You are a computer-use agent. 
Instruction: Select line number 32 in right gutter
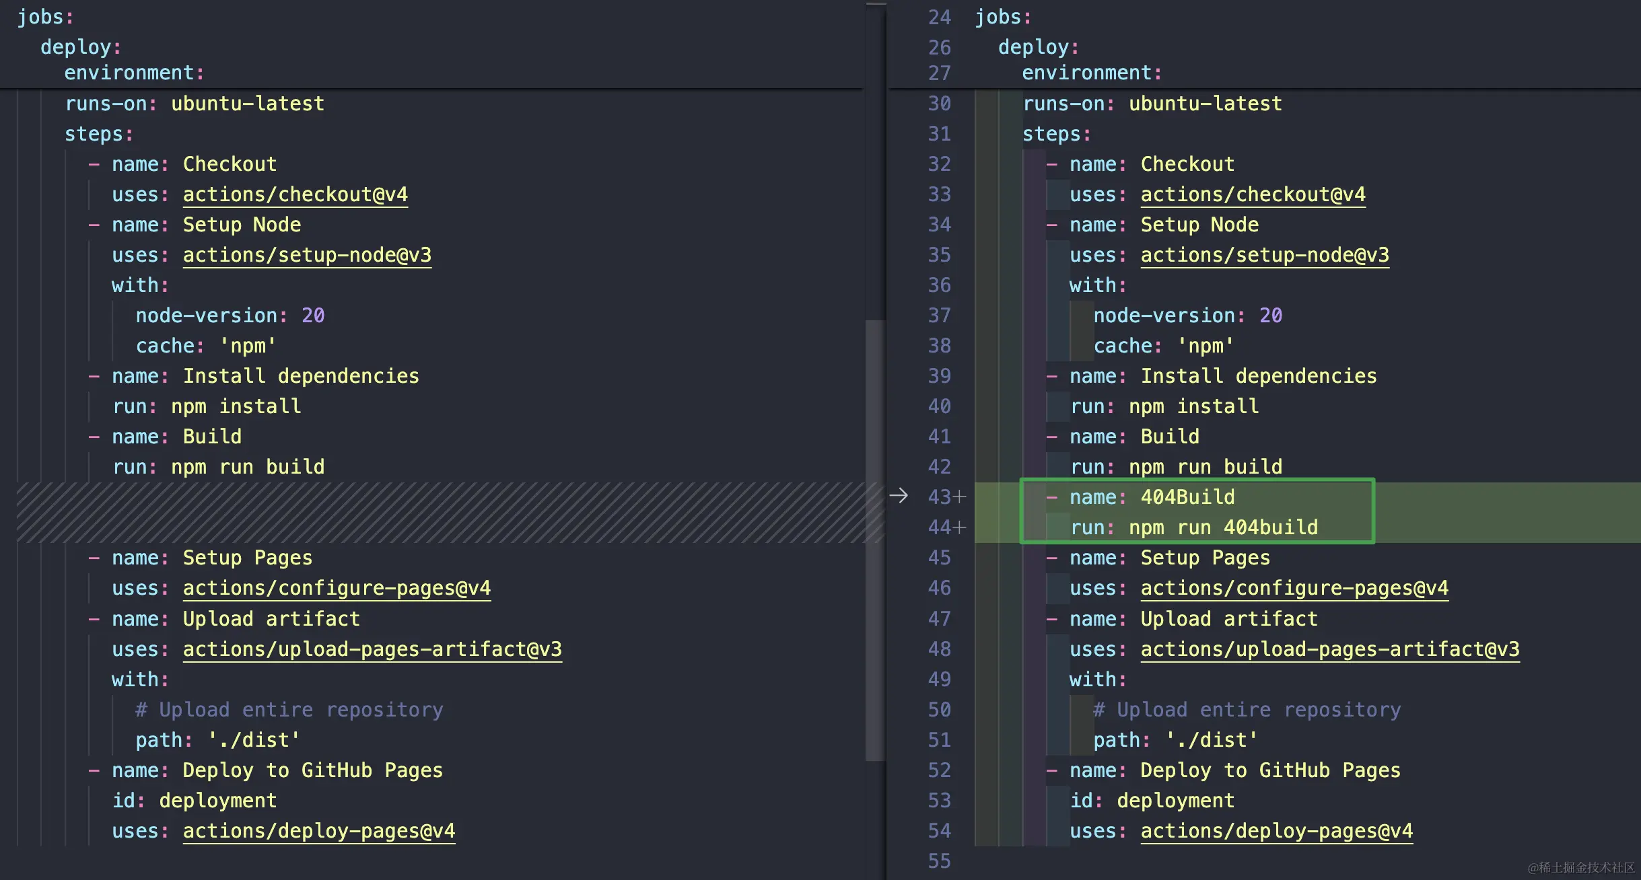[939, 164]
